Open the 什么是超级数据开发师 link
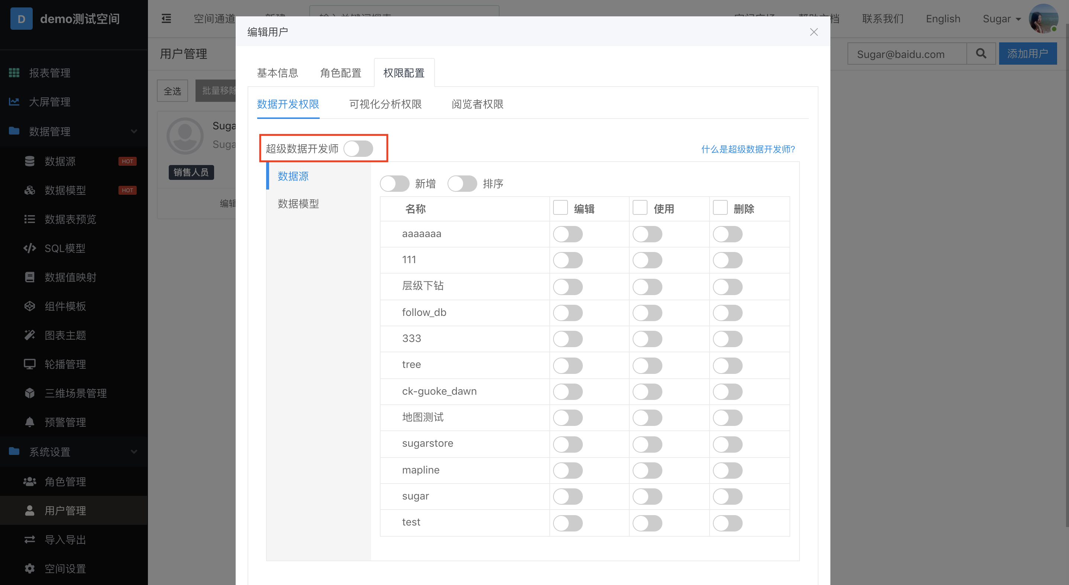The height and width of the screenshot is (585, 1069). (x=748, y=149)
